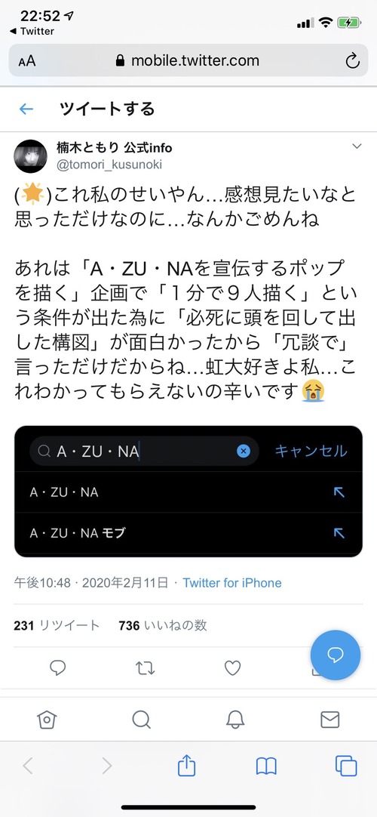
Task: Open the notifications bell tab
Action: coord(235,720)
